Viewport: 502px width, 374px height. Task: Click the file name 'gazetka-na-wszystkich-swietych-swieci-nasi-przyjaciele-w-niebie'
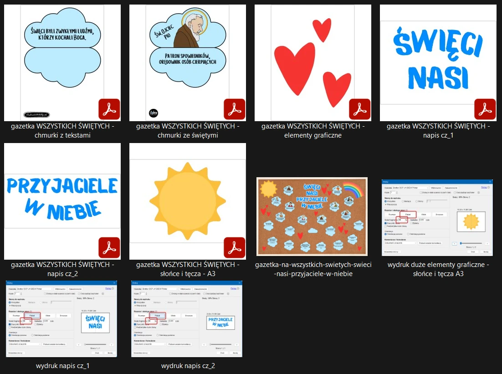point(313,269)
